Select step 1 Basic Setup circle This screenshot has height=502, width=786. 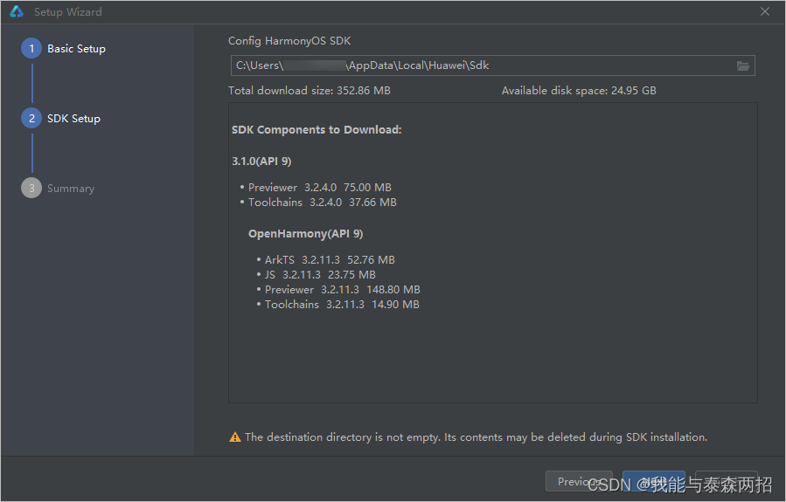31,49
